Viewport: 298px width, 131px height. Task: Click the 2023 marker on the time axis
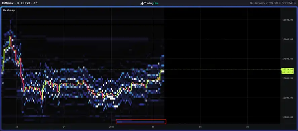click(x=112, y=127)
